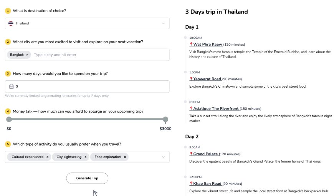
Task: Click the 10:00AM timeline dot in Day 1
Action: [x=185, y=38]
